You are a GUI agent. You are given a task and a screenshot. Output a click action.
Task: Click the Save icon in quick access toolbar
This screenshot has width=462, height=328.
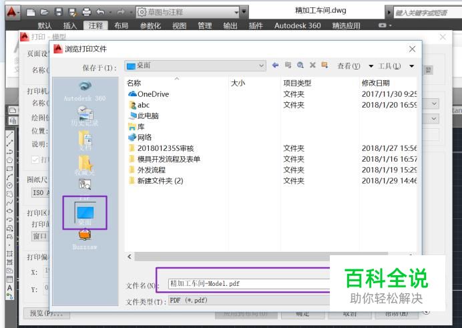pos(59,13)
